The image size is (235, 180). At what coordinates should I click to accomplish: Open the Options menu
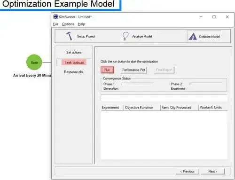[68, 24]
